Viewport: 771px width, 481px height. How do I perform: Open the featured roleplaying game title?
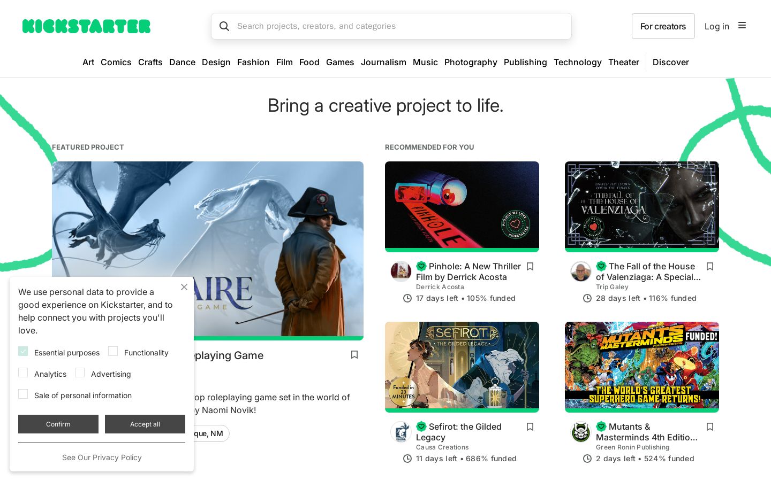pos(228,355)
